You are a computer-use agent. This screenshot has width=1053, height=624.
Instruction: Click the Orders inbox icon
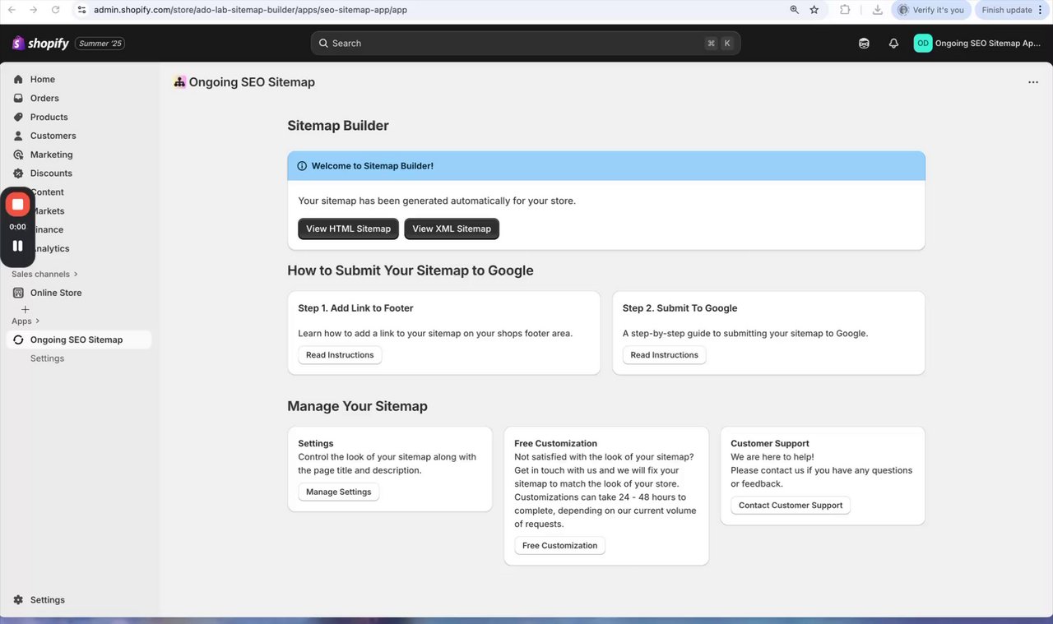click(x=18, y=98)
